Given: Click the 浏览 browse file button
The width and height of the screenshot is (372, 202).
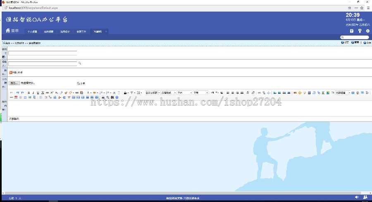Looking at the screenshot, I should [14, 83].
